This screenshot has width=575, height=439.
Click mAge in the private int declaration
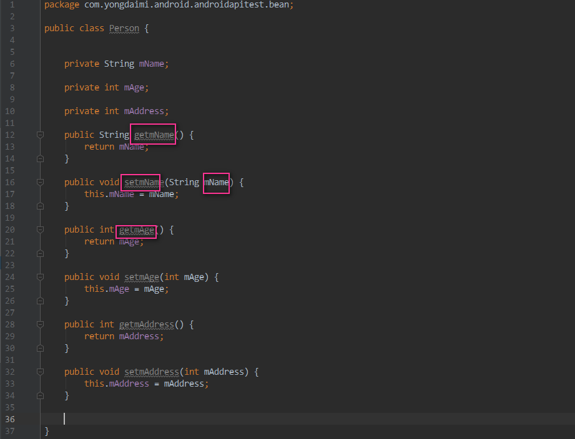[134, 88]
